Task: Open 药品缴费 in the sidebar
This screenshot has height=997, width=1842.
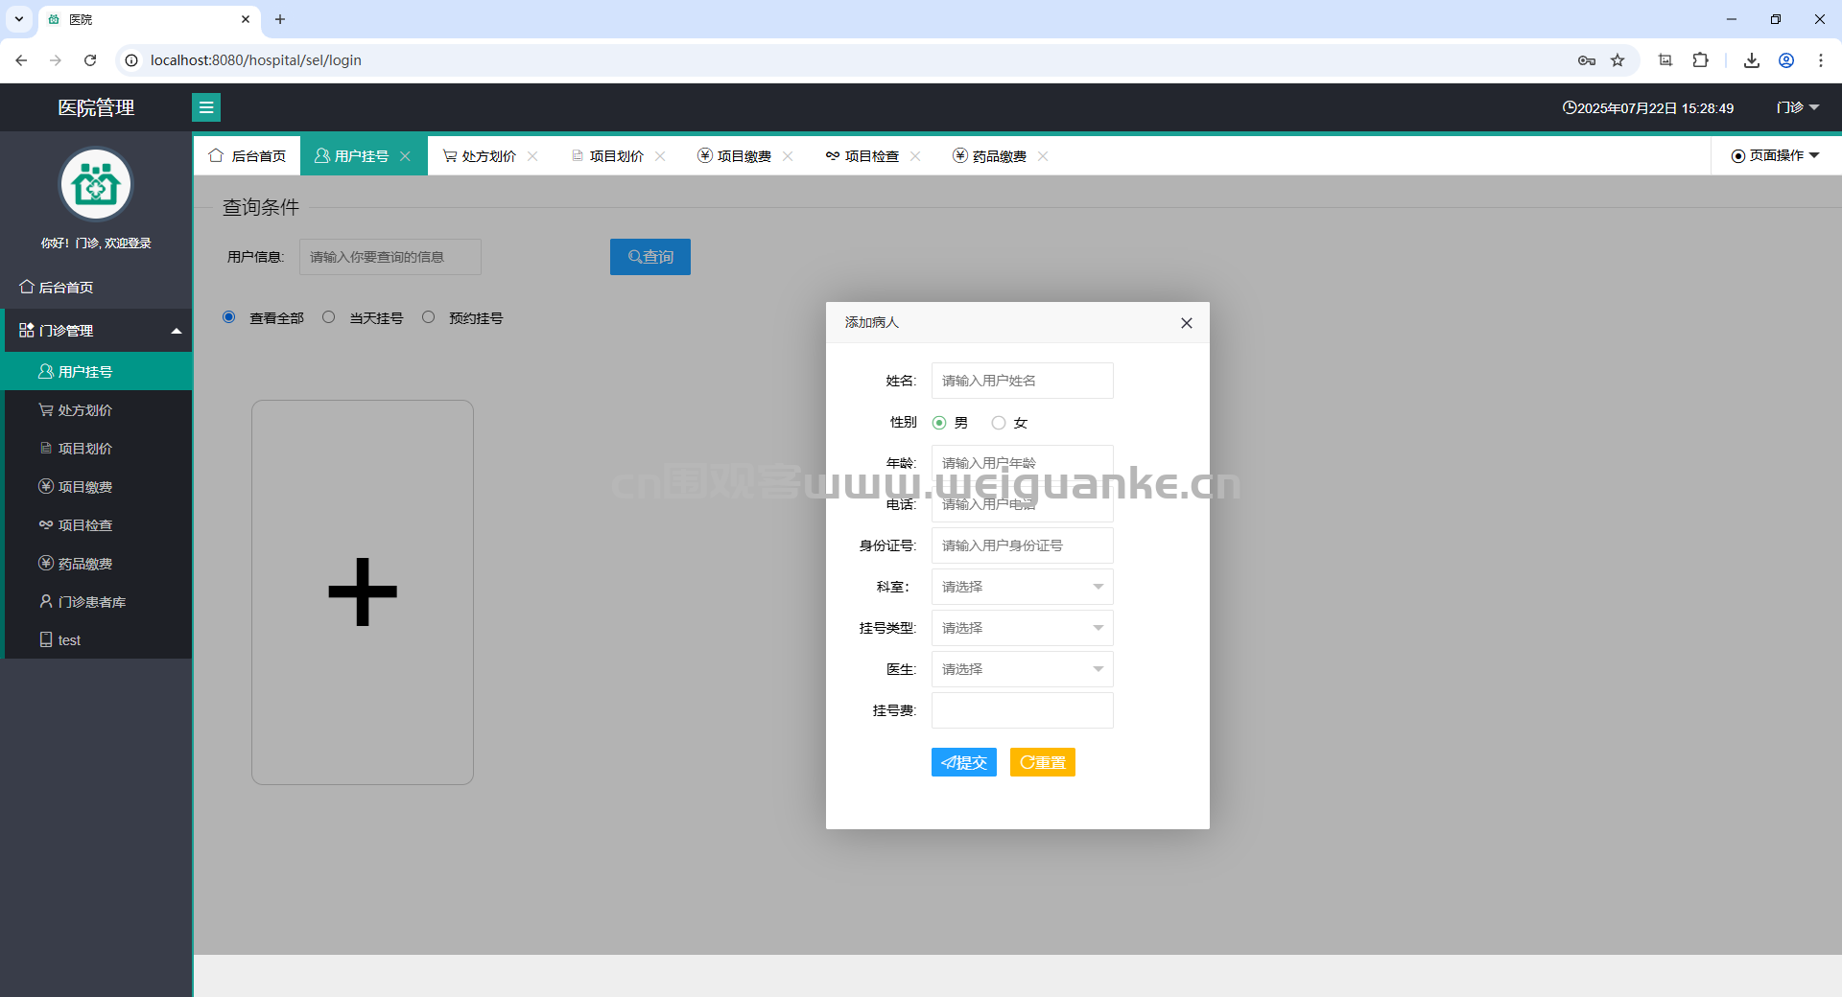Action: (98, 564)
